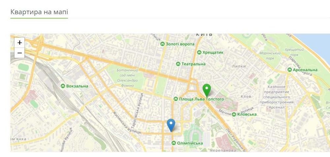
Task: Select the Олімпійська metro station icon
Action: [174, 143]
